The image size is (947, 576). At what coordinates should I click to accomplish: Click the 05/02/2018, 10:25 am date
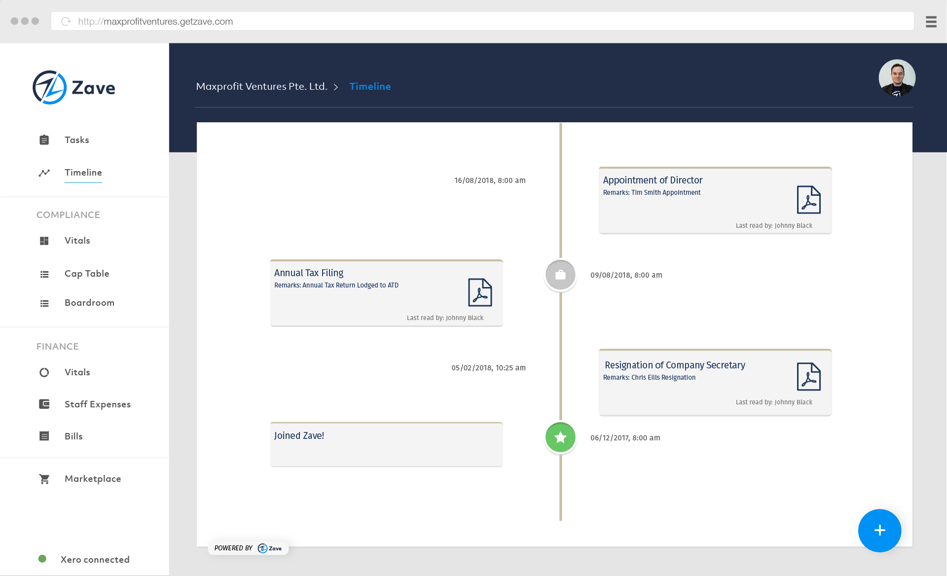point(488,368)
